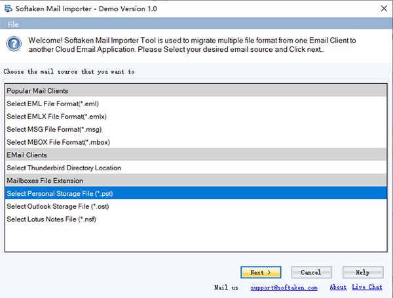The image size is (393, 298).
Task: Select EMLX File Format (*.emlx) option
Action: pyautogui.click(x=195, y=117)
